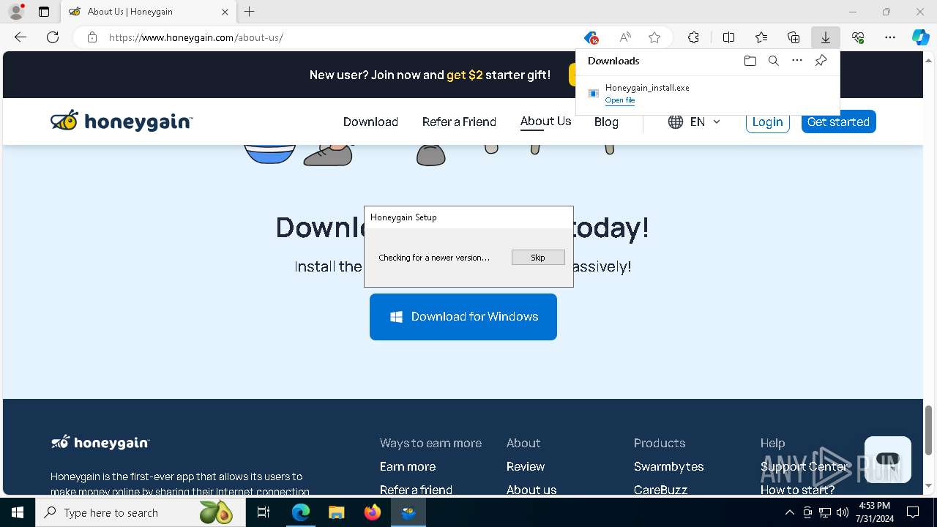Open the chat widget button
937x527 pixels.
[x=887, y=460]
